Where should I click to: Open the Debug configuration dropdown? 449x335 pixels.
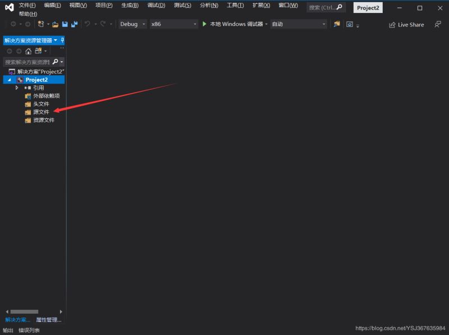[132, 24]
